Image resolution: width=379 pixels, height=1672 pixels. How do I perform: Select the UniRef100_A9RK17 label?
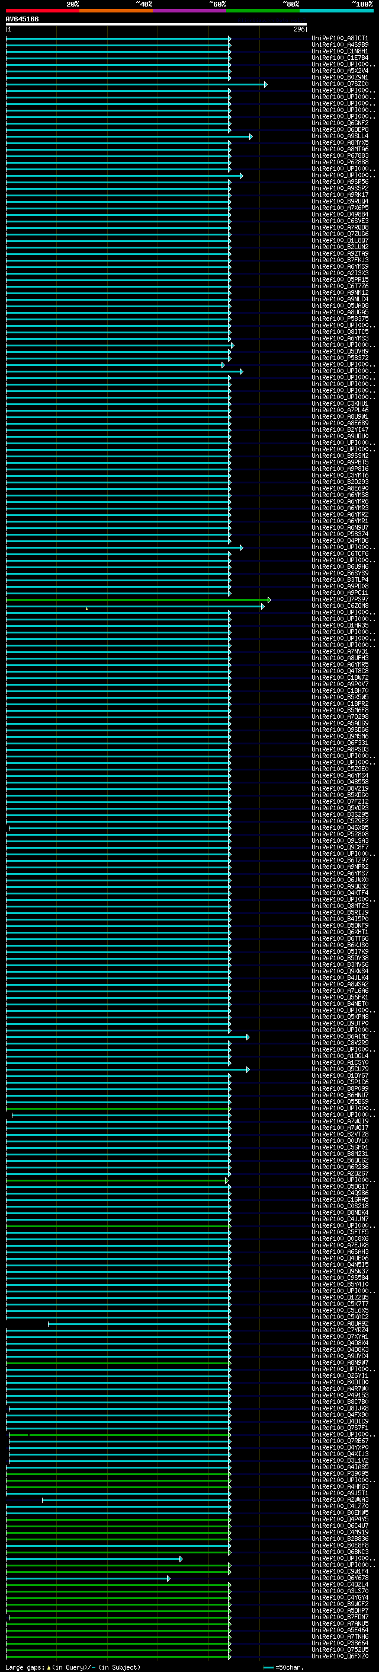[x=339, y=195]
